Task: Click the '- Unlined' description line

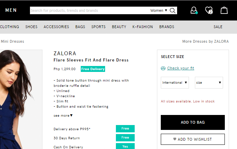Action: click(x=62, y=91)
